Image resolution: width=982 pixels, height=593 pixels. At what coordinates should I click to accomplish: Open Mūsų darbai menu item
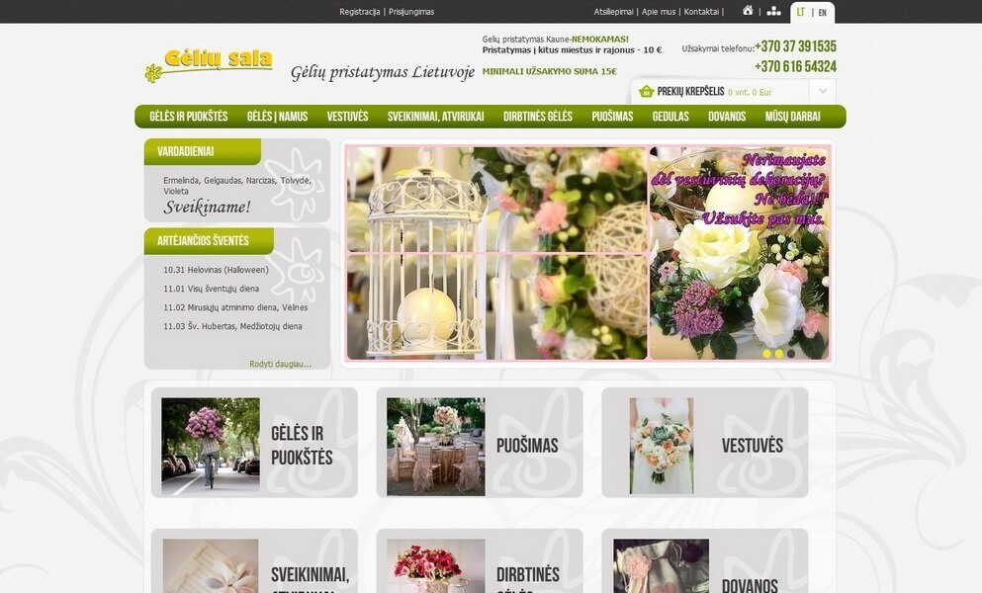point(792,117)
